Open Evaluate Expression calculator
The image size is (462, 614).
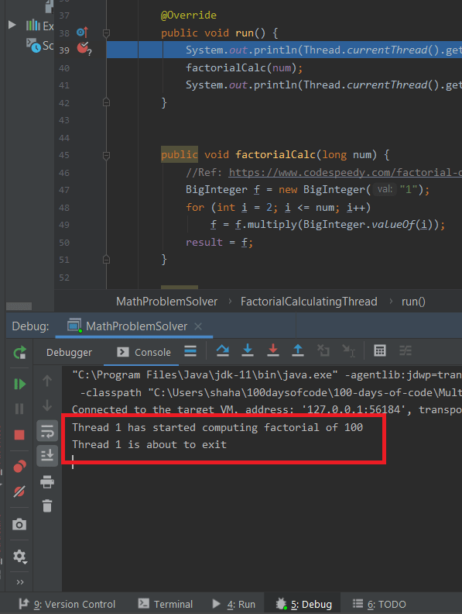[x=380, y=351]
